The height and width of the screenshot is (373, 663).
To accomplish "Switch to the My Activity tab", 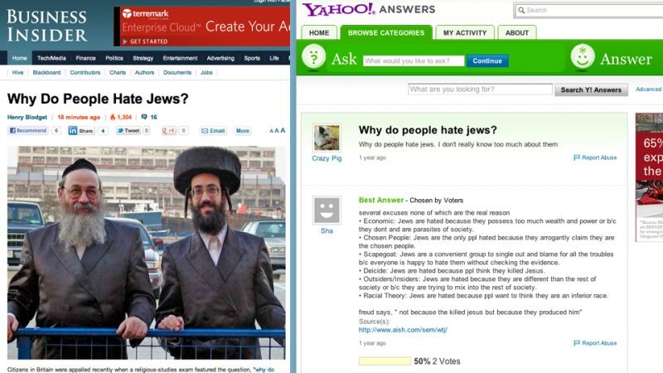I will 465,32.
